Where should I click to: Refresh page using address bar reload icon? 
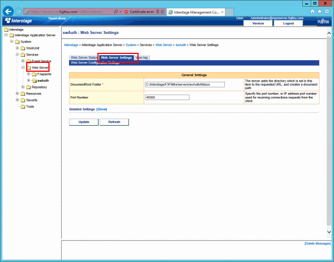[x=163, y=12]
